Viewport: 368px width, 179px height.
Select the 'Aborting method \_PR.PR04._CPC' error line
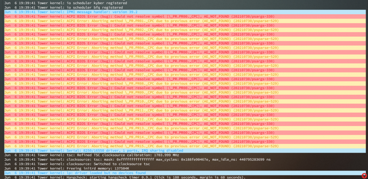pos(185,48)
